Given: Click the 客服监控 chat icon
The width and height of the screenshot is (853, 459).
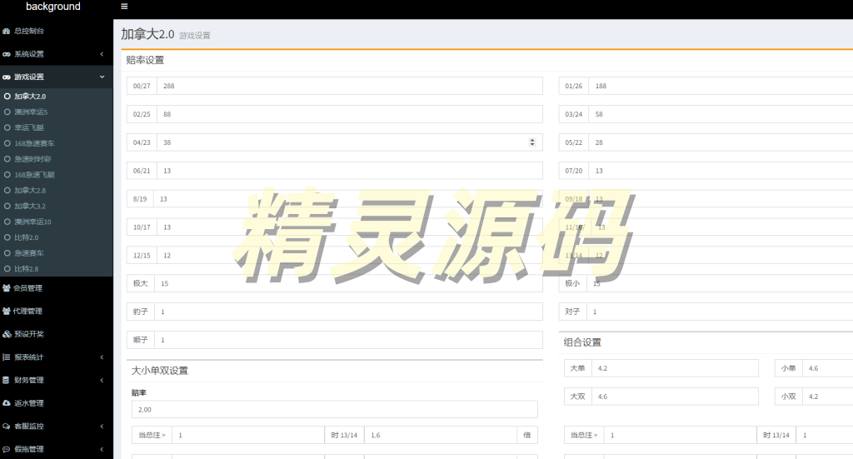Looking at the screenshot, I should tap(7, 427).
